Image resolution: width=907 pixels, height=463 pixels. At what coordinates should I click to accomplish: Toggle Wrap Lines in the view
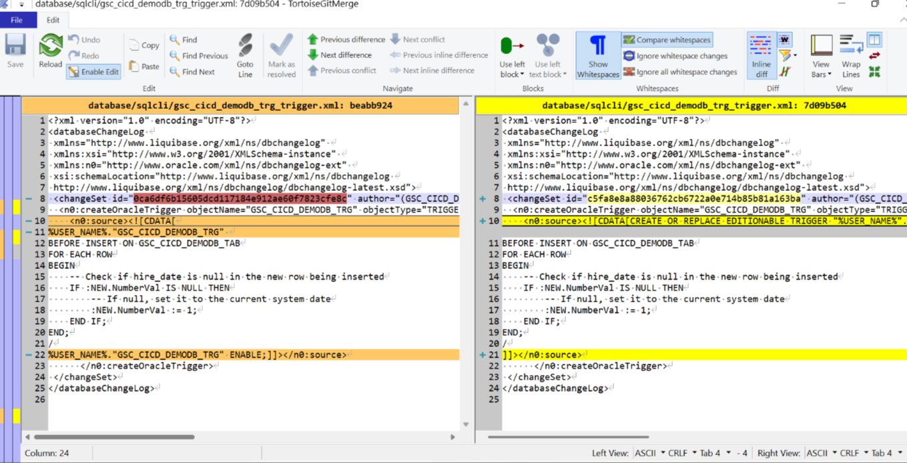tap(851, 53)
